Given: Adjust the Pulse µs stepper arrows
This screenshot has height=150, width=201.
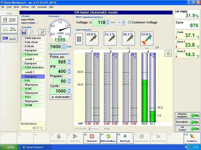Looking at the screenshot, I should (x=69, y=62).
